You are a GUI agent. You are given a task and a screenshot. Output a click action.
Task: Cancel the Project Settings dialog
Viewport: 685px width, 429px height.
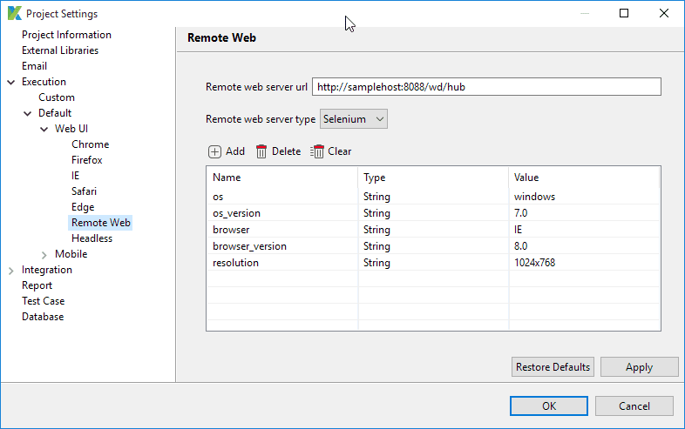coord(634,406)
